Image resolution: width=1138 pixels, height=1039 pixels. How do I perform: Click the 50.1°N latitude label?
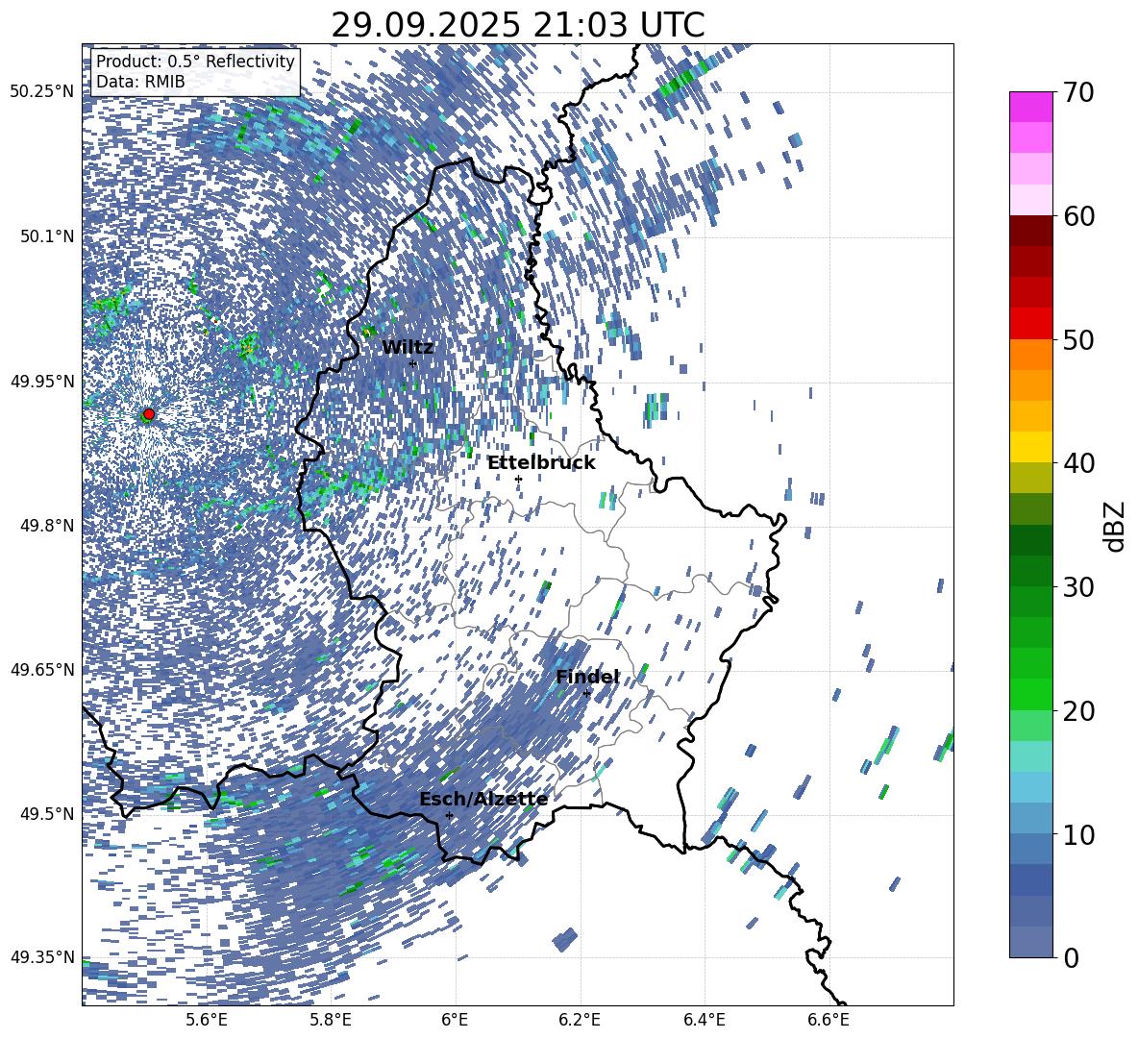[x=46, y=236]
